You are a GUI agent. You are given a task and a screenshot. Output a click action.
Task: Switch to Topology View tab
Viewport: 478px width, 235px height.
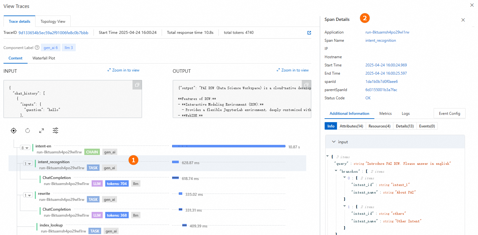click(x=53, y=22)
